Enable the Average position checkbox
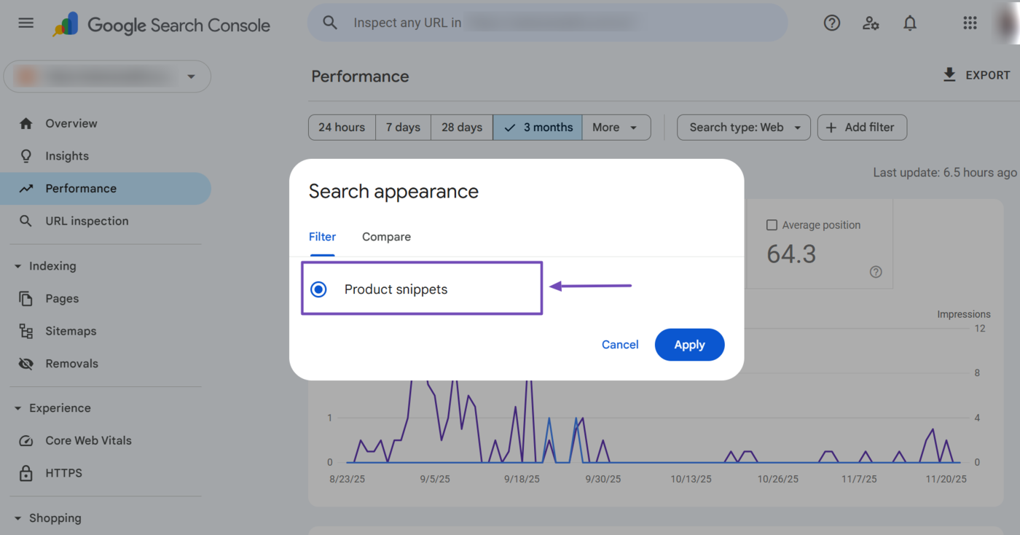1020x535 pixels. 772,224
